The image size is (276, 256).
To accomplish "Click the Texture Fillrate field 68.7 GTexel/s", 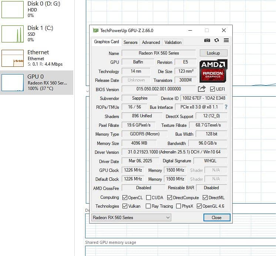I will pyautogui.click(x=208, y=125).
